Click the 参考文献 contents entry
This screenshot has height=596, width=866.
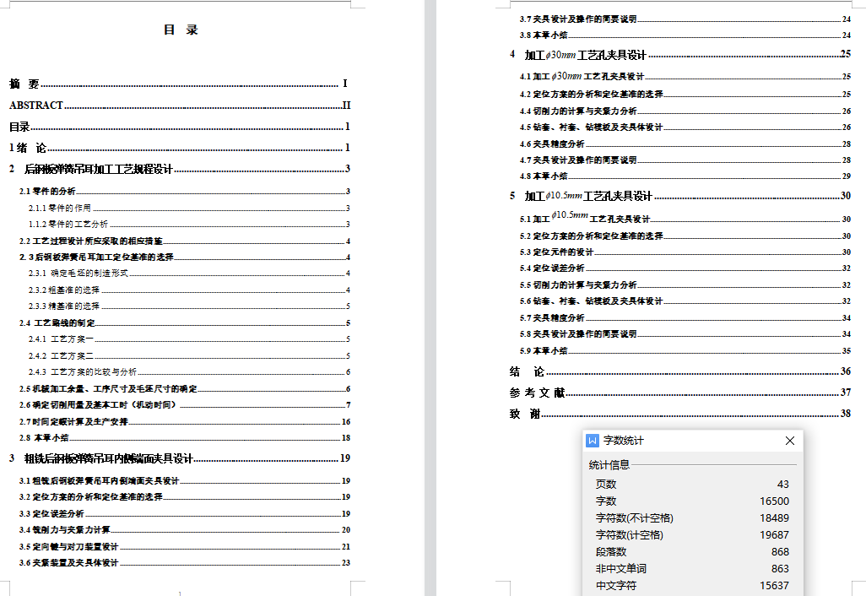[679, 393]
